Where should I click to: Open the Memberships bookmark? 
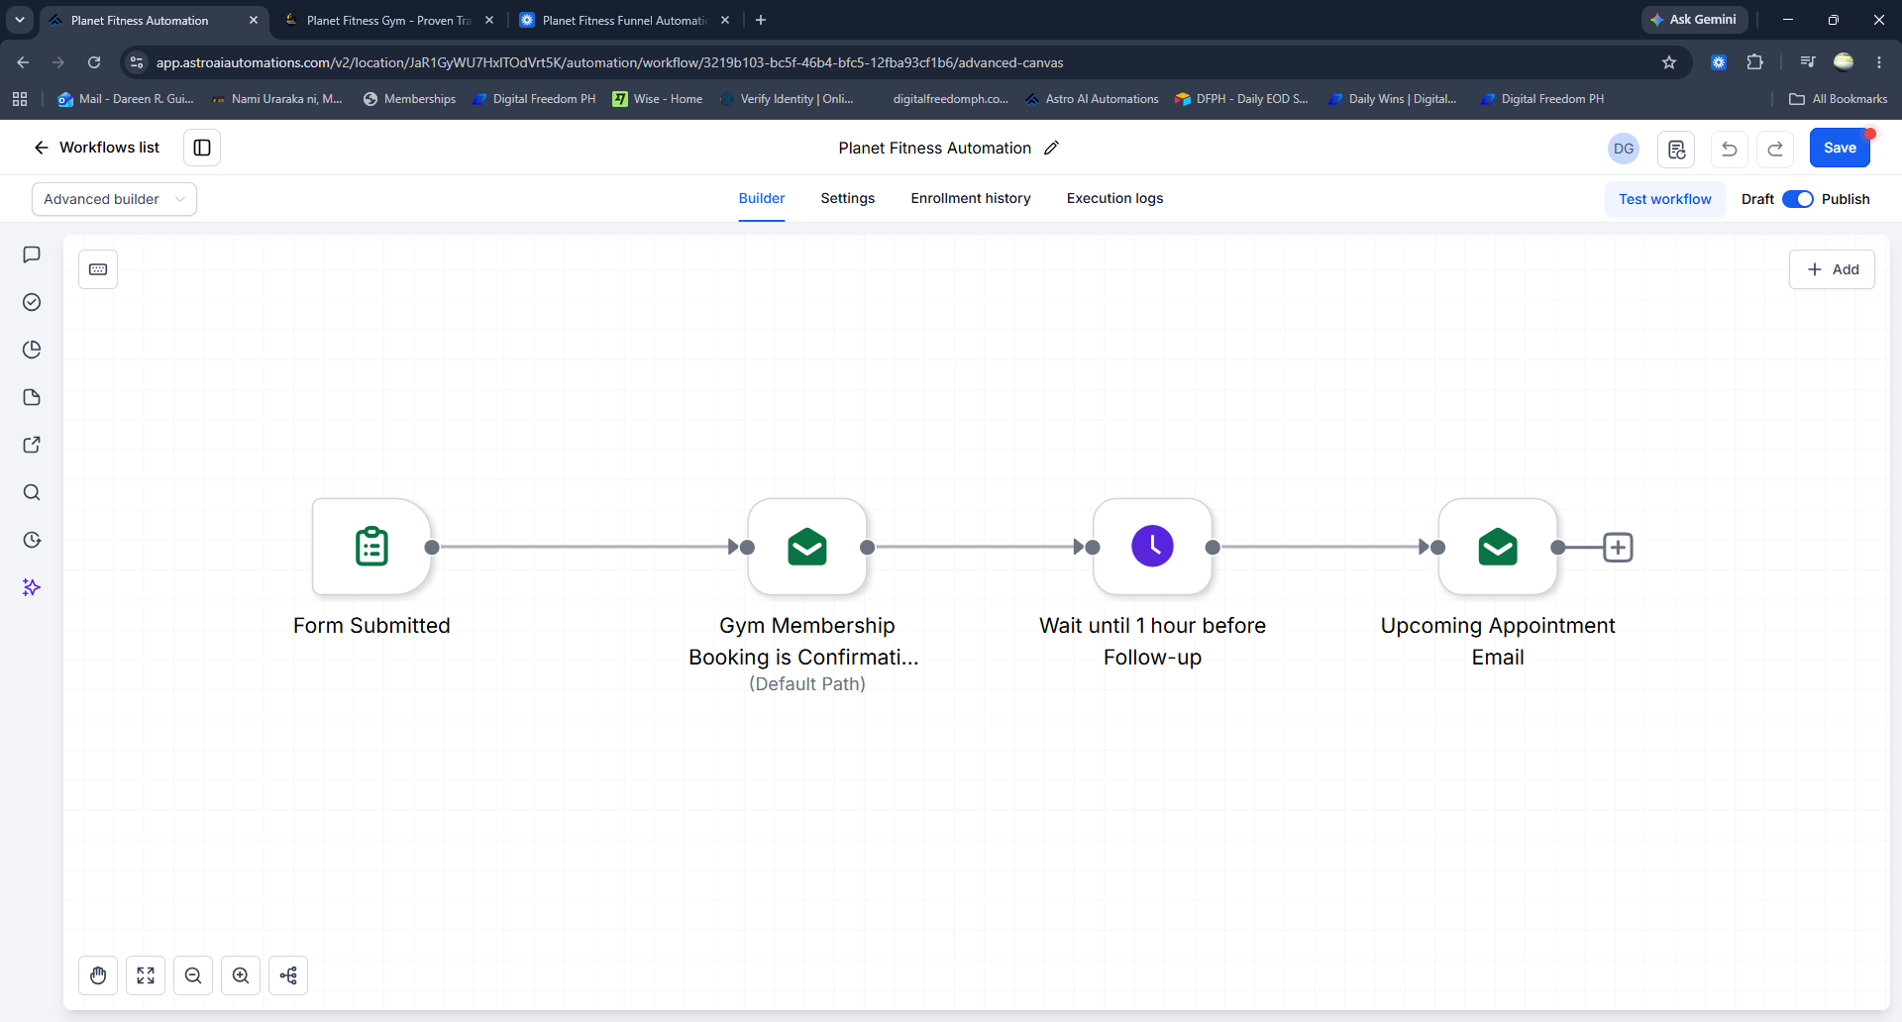coord(409,99)
